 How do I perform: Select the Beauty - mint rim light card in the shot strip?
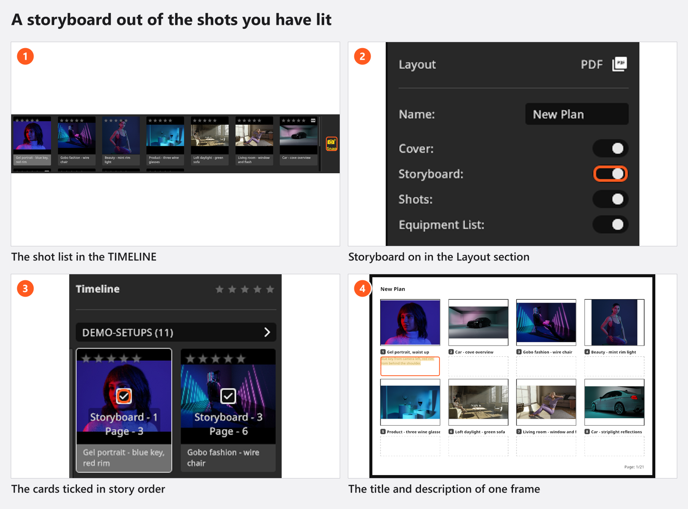coord(121,141)
